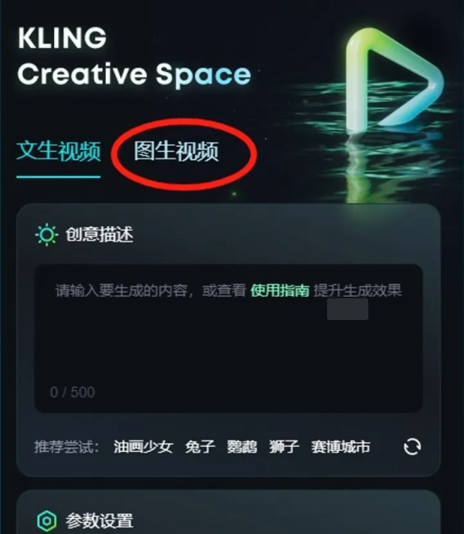Switch to the 图生视频 tab
This screenshot has width=464, height=534.
pos(176,151)
